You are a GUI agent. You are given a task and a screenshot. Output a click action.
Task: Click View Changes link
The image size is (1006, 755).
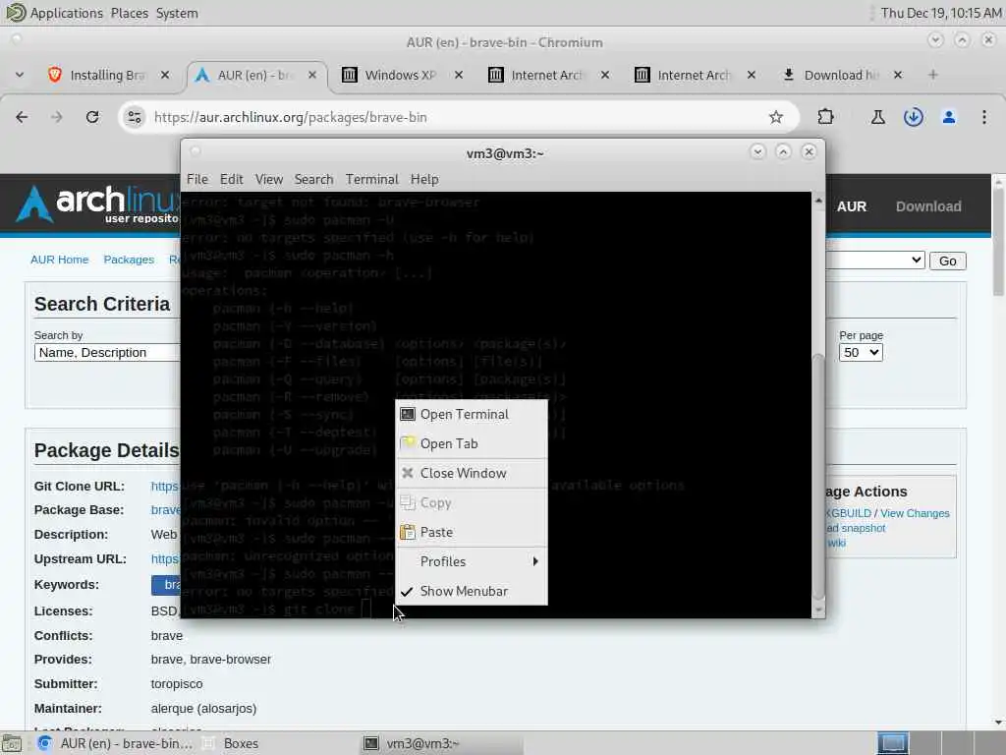coord(915,513)
